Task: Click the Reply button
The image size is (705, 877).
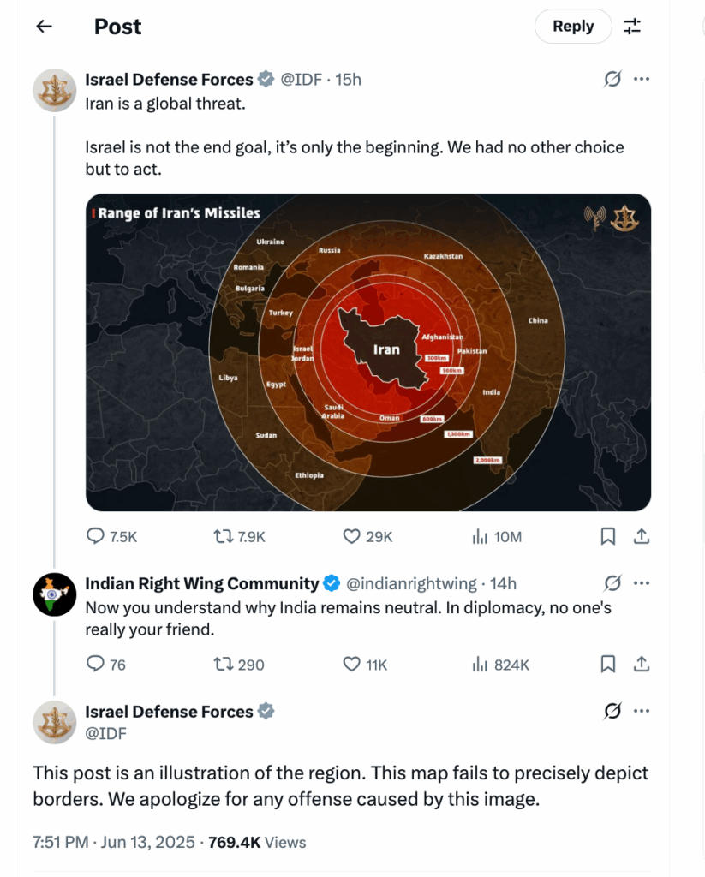Action: tap(572, 27)
